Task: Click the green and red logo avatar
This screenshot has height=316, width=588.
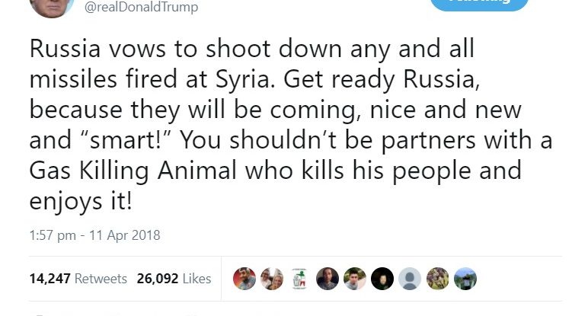Action: [299, 279]
